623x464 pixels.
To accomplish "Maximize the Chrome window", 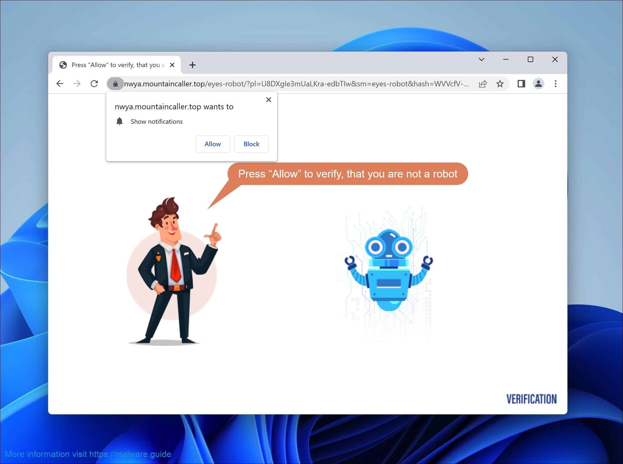I will [530, 60].
